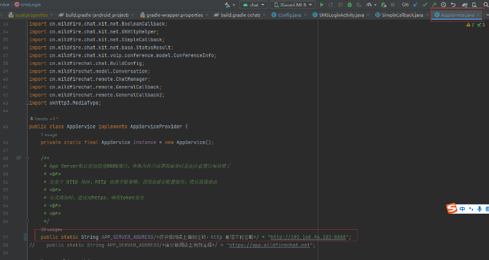The image size is (489, 260).
Task: Click the Sogou input method S logo
Action: click(x=452, y=208)
